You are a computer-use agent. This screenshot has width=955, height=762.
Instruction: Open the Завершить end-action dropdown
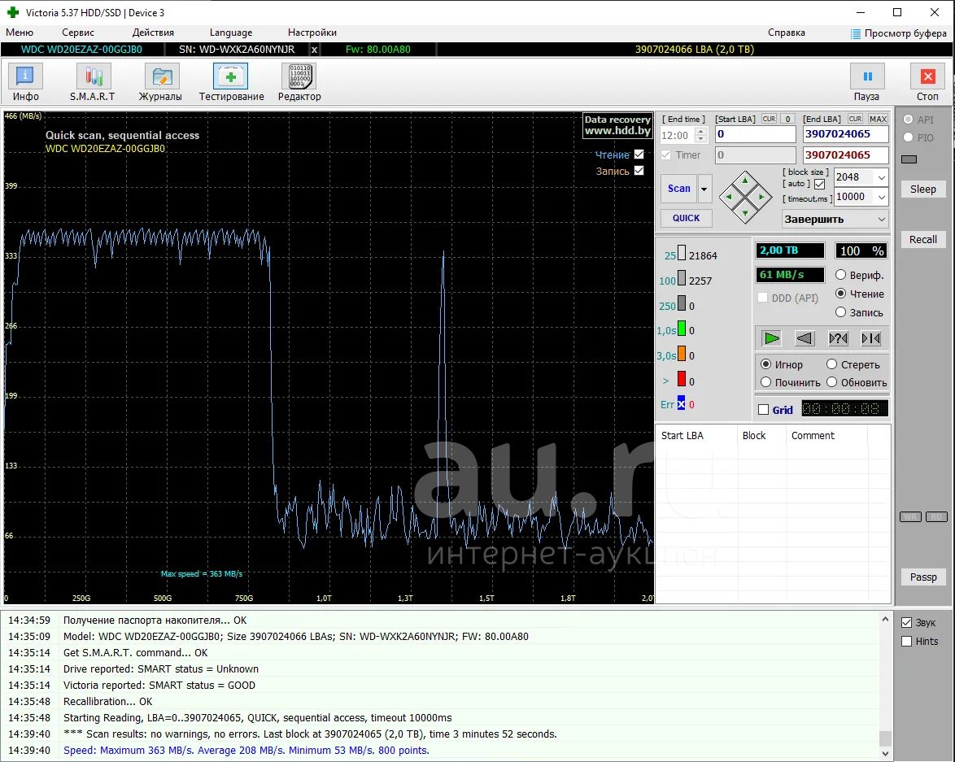tap(835, 220)
